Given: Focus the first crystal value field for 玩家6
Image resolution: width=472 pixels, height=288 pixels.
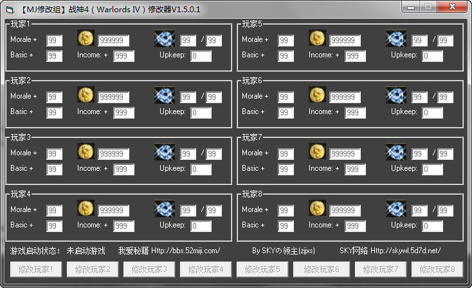Looking at the screenshot, I should (x=419, y=97).
